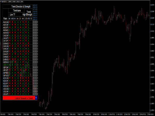The height and width of the screenshot is (116, 155).
Task: Click the HTS column header
Action: [x=29, y=19]
